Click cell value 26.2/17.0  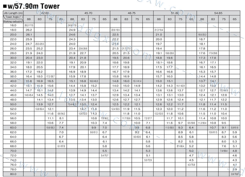tap(29, 26)
